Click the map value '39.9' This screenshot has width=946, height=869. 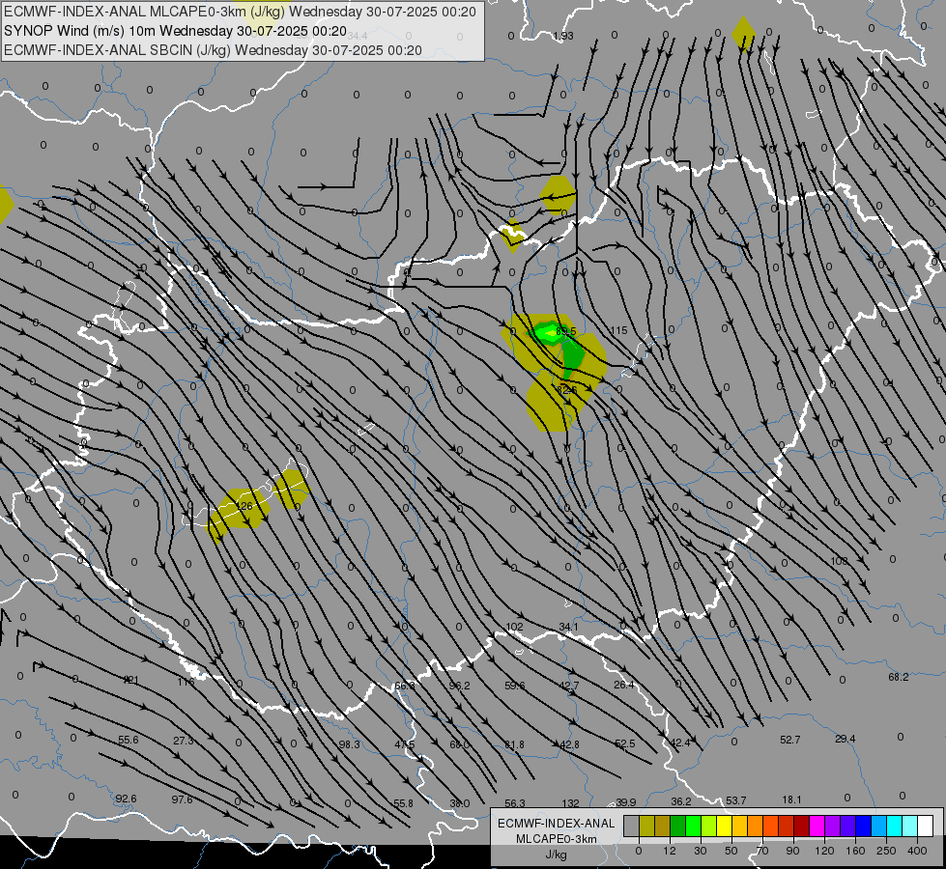point(625,802)
